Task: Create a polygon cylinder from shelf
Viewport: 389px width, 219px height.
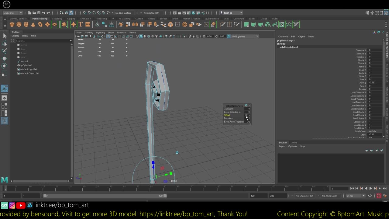Action: click(x=26, y=25)
